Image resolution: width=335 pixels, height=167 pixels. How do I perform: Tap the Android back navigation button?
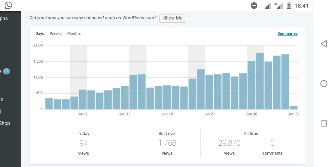324,44
